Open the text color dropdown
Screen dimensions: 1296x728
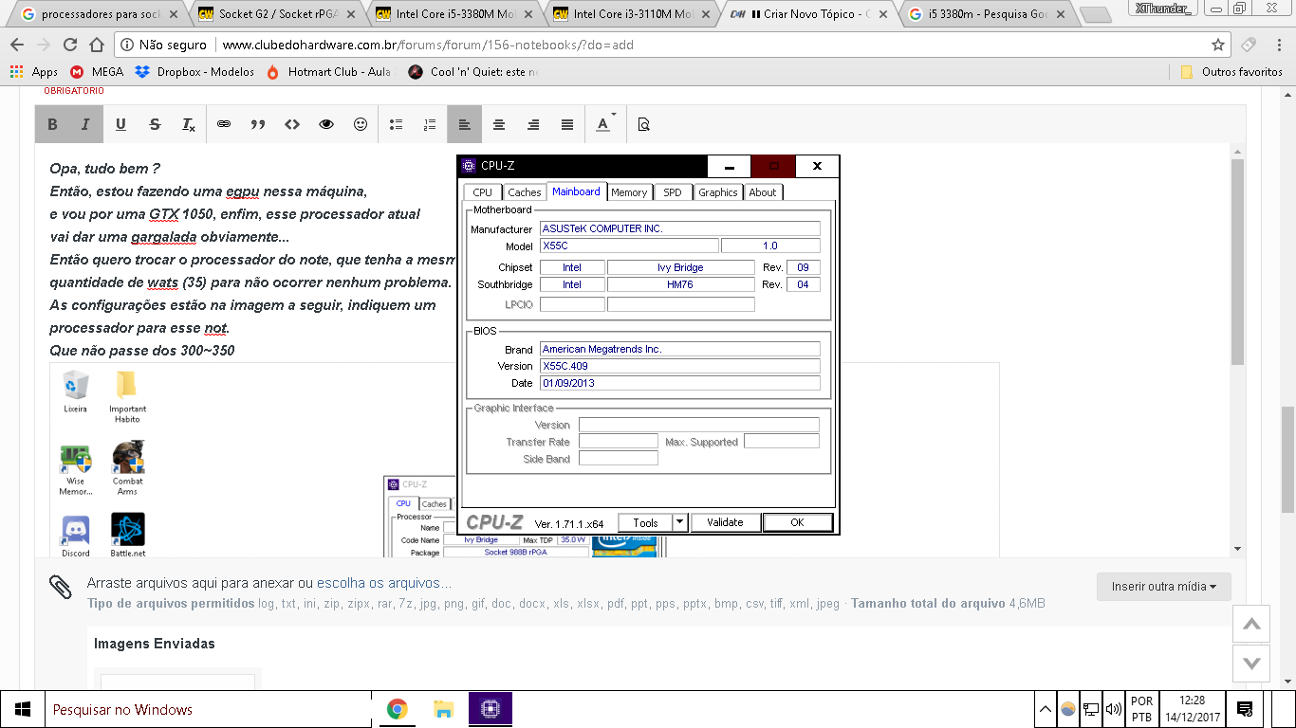(605, 124)
